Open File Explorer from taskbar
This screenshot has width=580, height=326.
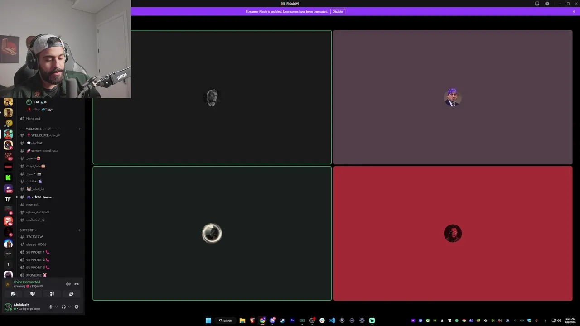(242, 321)
